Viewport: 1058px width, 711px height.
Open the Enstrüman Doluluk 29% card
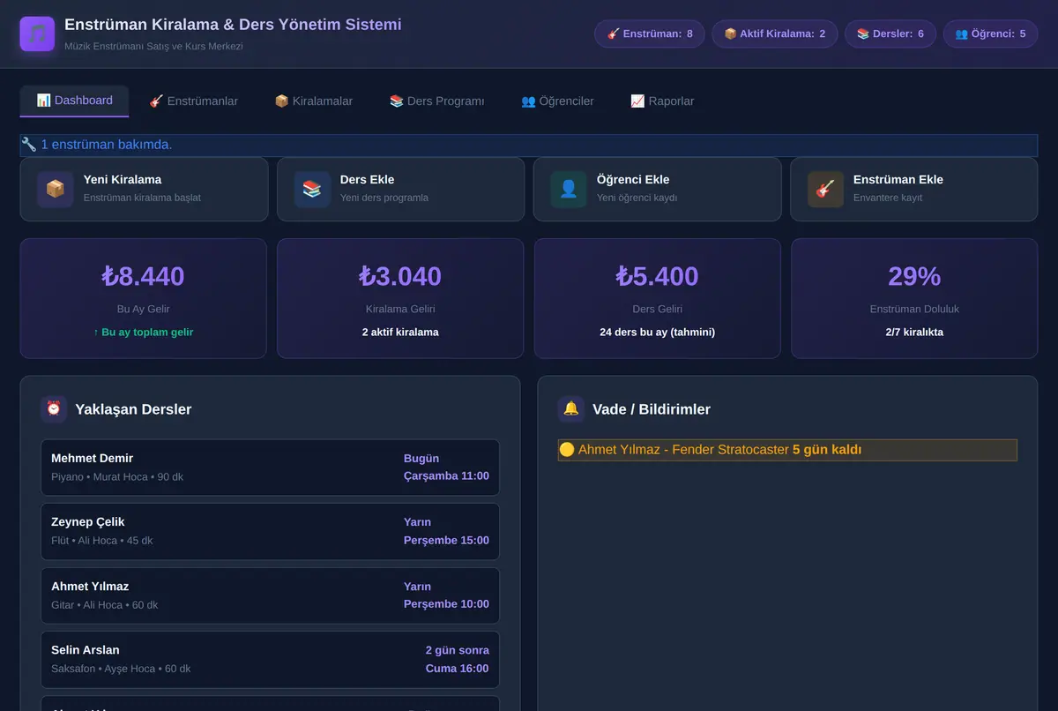click(x=914, y=298)
